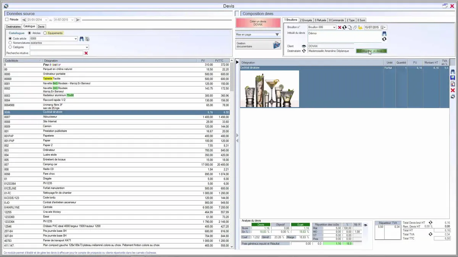
Task: Click the gray icon right of the catalogue binoculars
Action: tap(87, 38)
